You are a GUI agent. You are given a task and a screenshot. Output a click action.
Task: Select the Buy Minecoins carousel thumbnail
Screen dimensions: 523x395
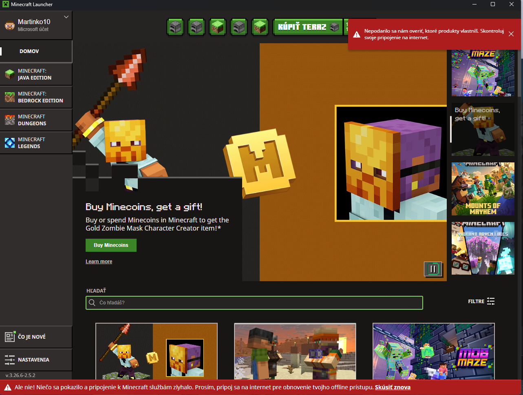483,129
